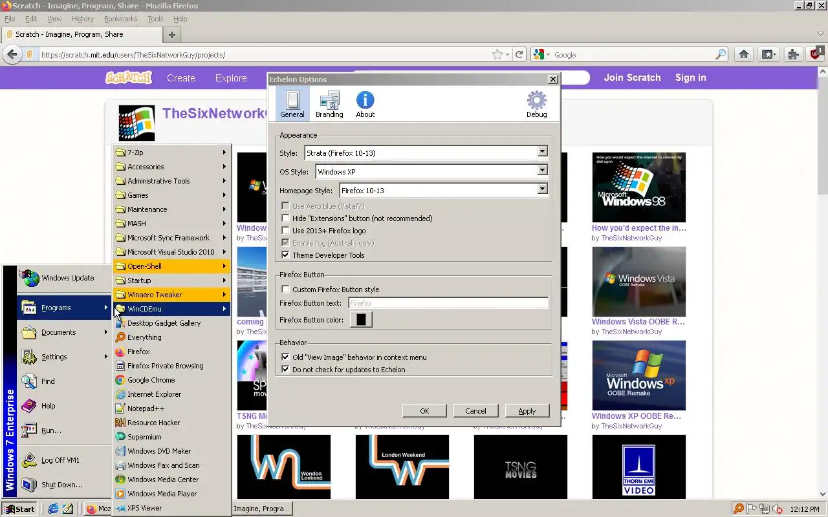This screenshot has height=517, width=828.
Task: Open the Branding pane in Echelon Options
Action: pyautogui.click(x=329, y=104)
